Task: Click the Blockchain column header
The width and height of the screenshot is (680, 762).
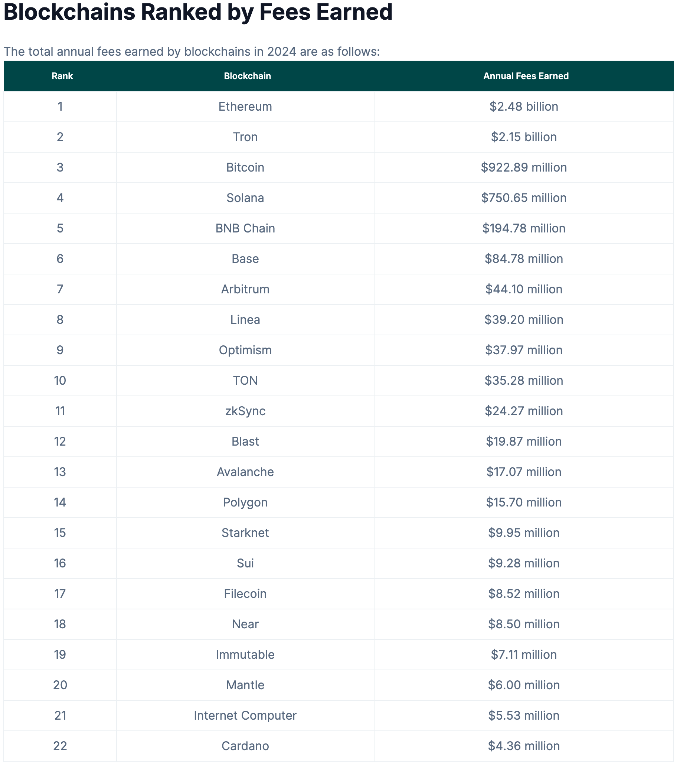Action: coord(247,76)
